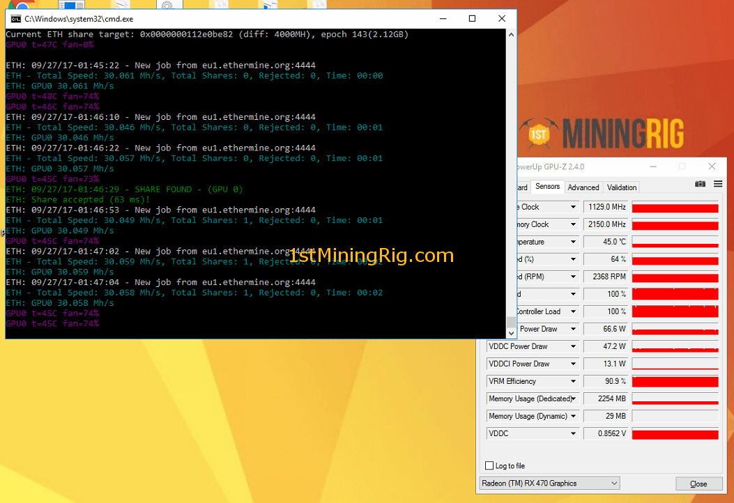Open the Memory Clock sensor dropdown
The width and height of the screenshot is (734, 503).
tap(573, 224)
